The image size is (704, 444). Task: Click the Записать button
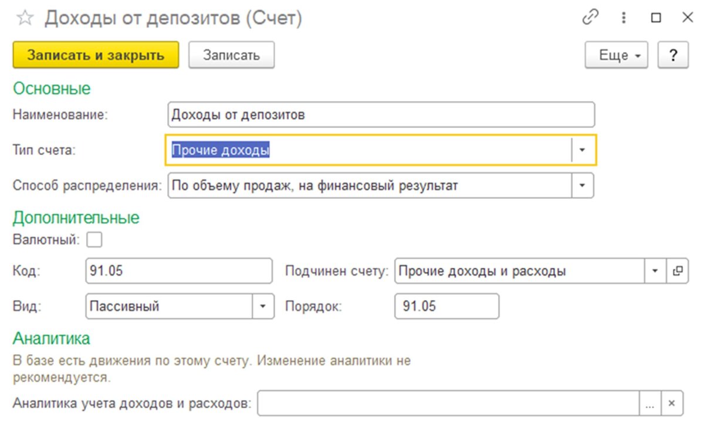(231, 56)
